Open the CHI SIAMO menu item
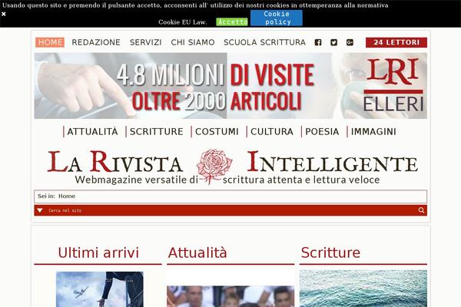461x307 pixels. point(193,42)
